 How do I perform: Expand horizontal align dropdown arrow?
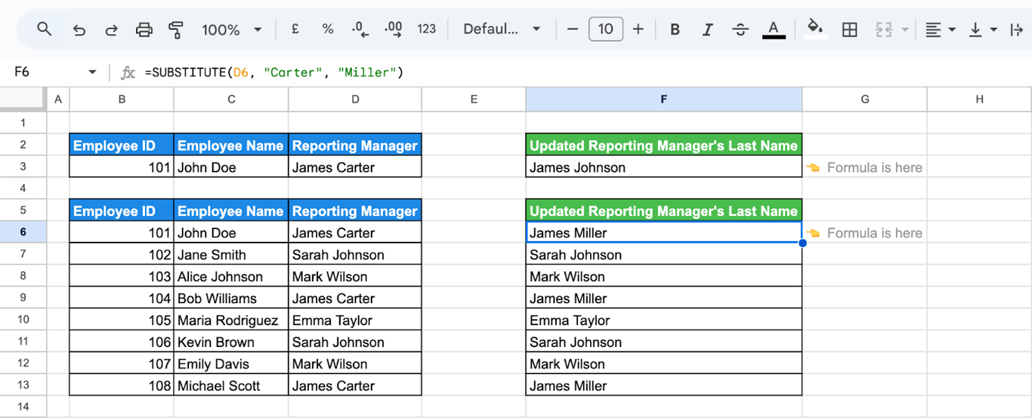click(x=952, y=29)
